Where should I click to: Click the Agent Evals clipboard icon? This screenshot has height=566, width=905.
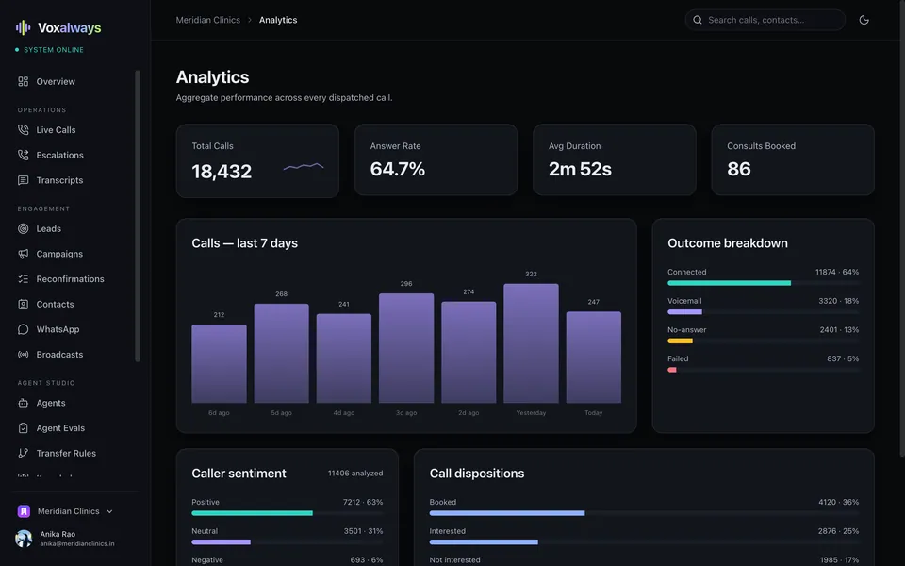23,428
